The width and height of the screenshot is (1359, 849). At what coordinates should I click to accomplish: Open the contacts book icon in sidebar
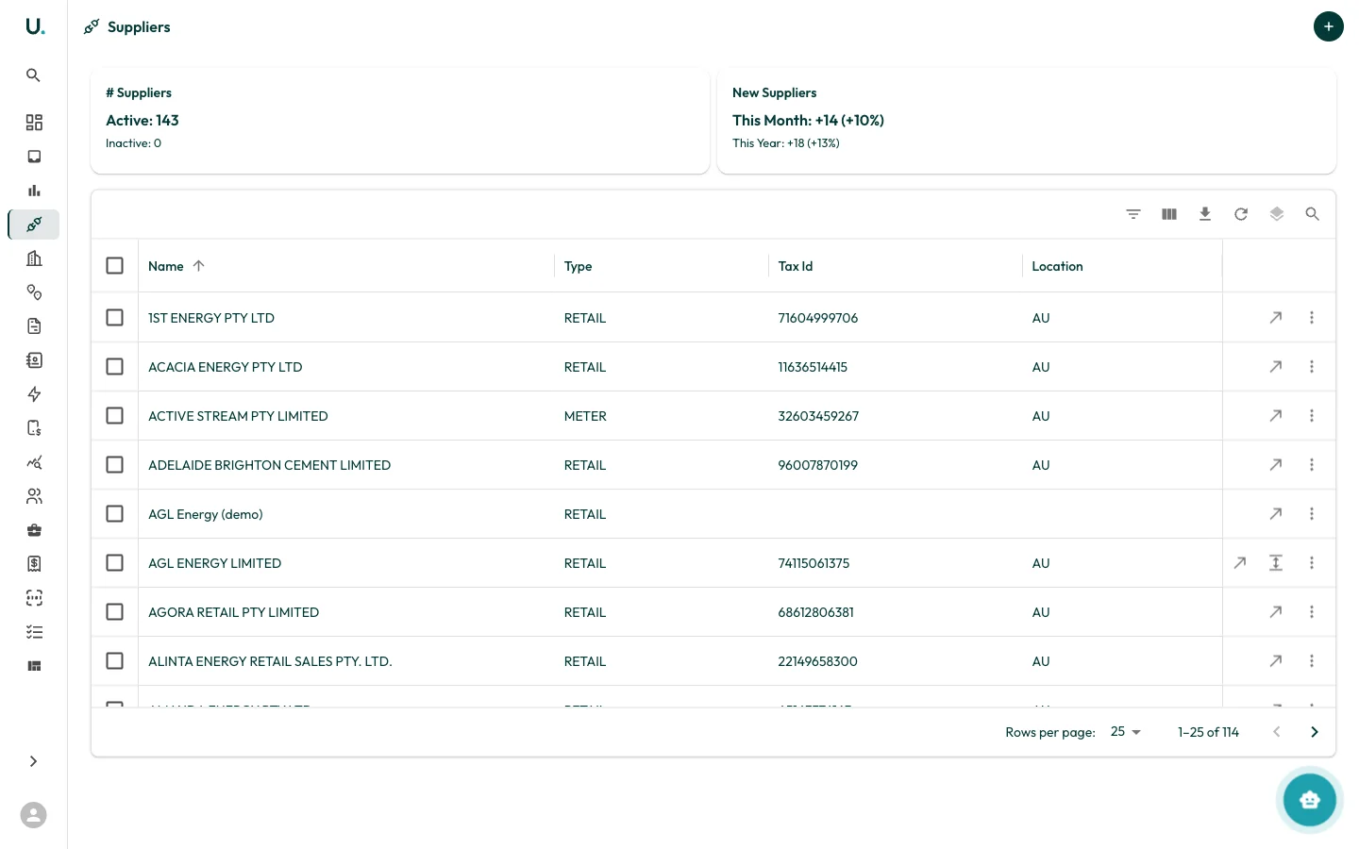tap(34, 360)
